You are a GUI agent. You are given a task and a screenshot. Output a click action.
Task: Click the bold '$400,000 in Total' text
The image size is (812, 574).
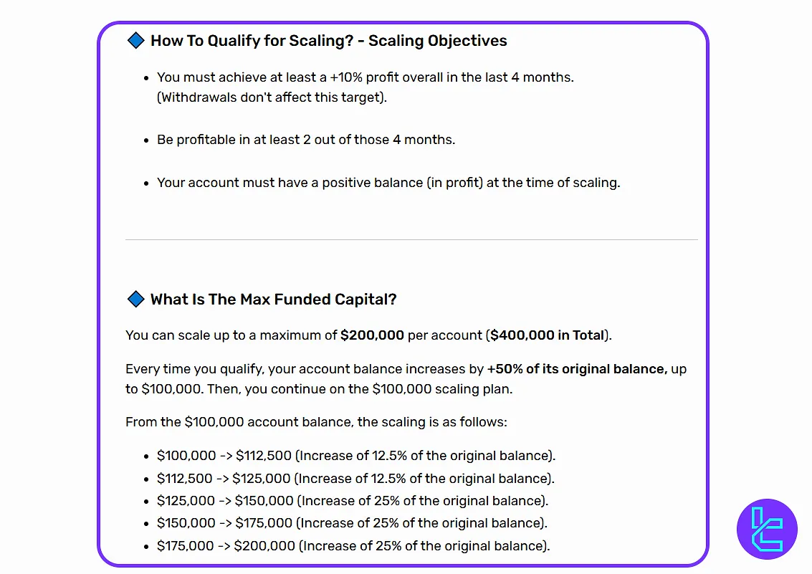point(548,335)
